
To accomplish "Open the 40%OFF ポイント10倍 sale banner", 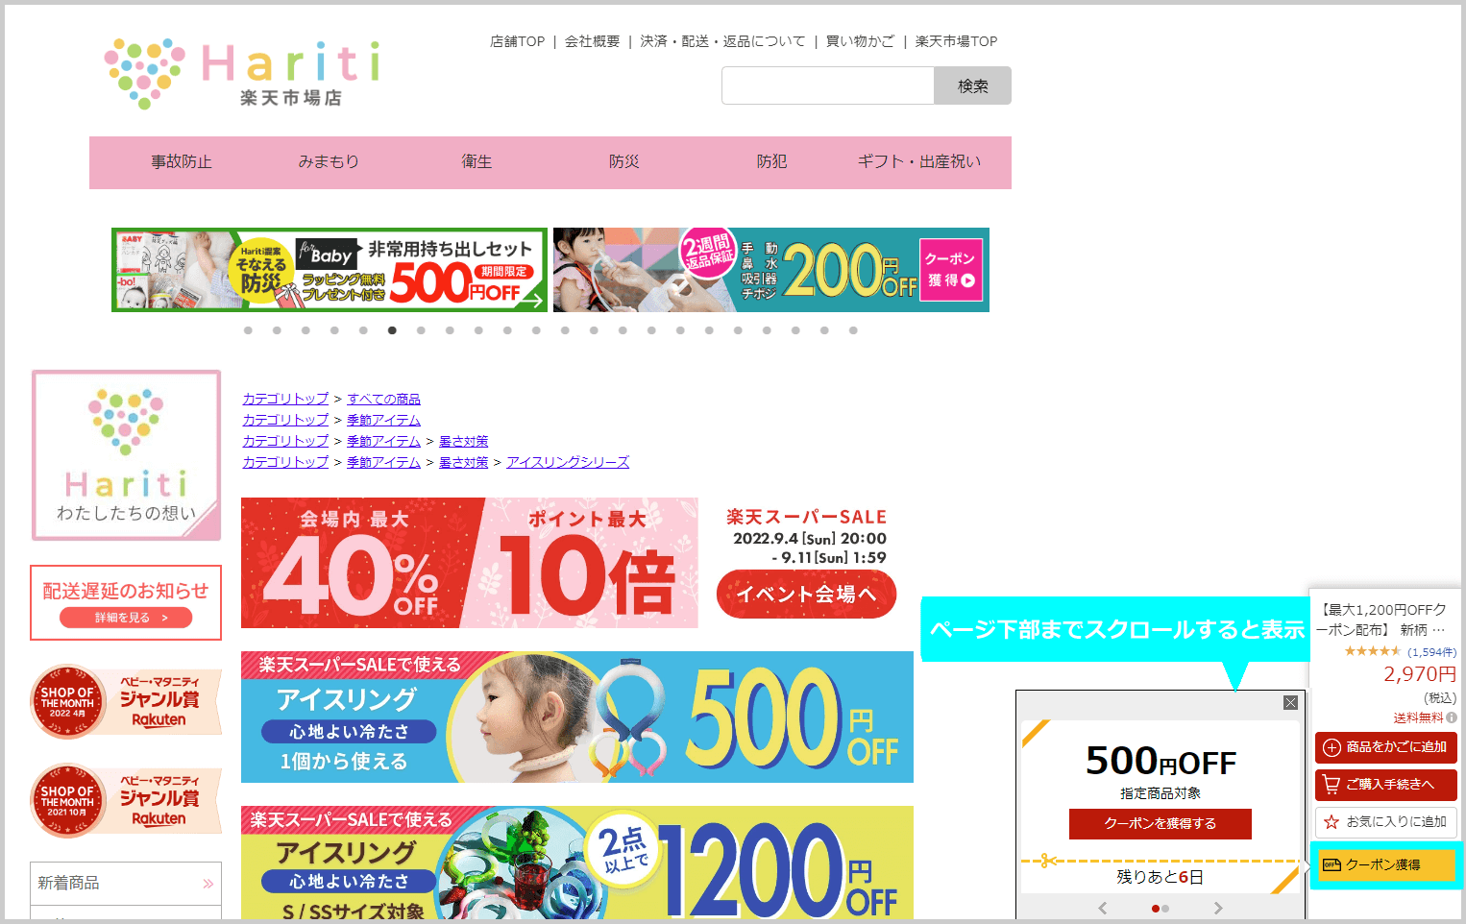I will pyautogui.click(x=470, y=563).
